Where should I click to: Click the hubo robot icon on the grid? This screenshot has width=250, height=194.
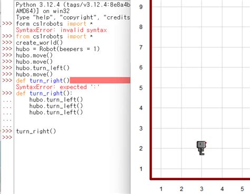point(201,148)
